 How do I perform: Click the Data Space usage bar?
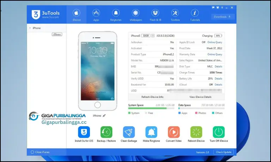pos(201,108)
